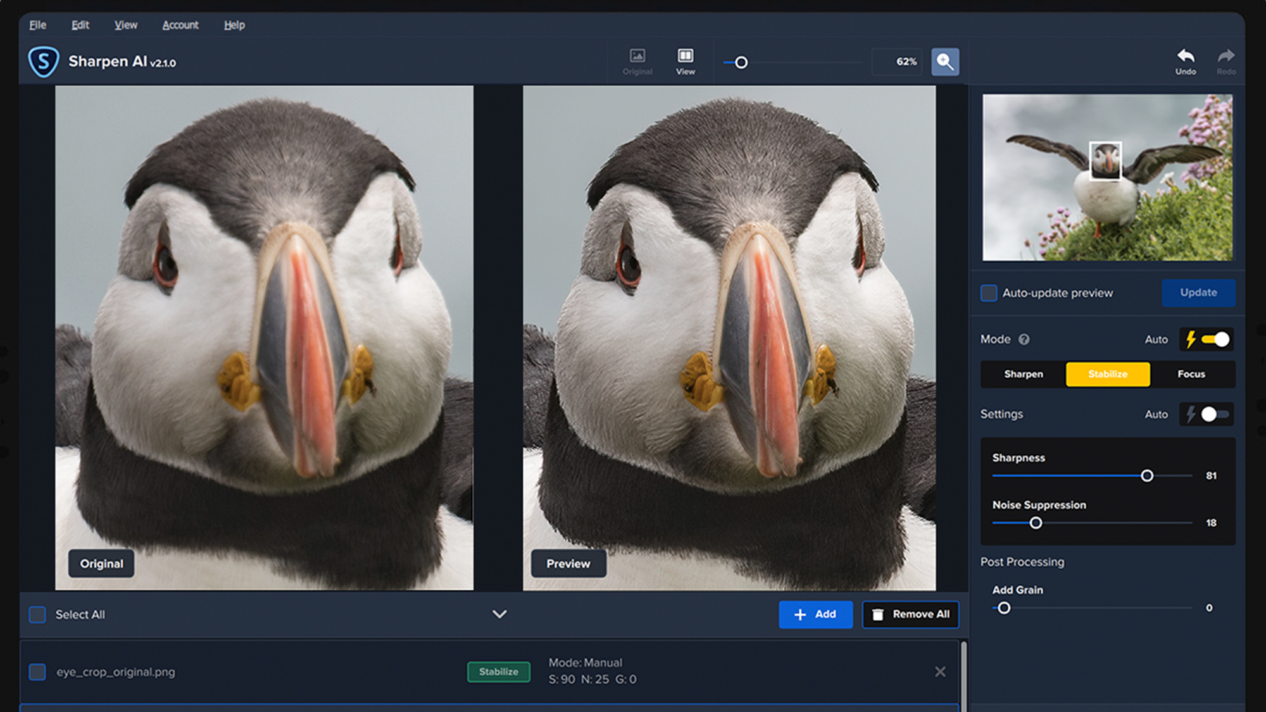1266x712 pixels.
Task: Open the File menu
Action: 37,25
